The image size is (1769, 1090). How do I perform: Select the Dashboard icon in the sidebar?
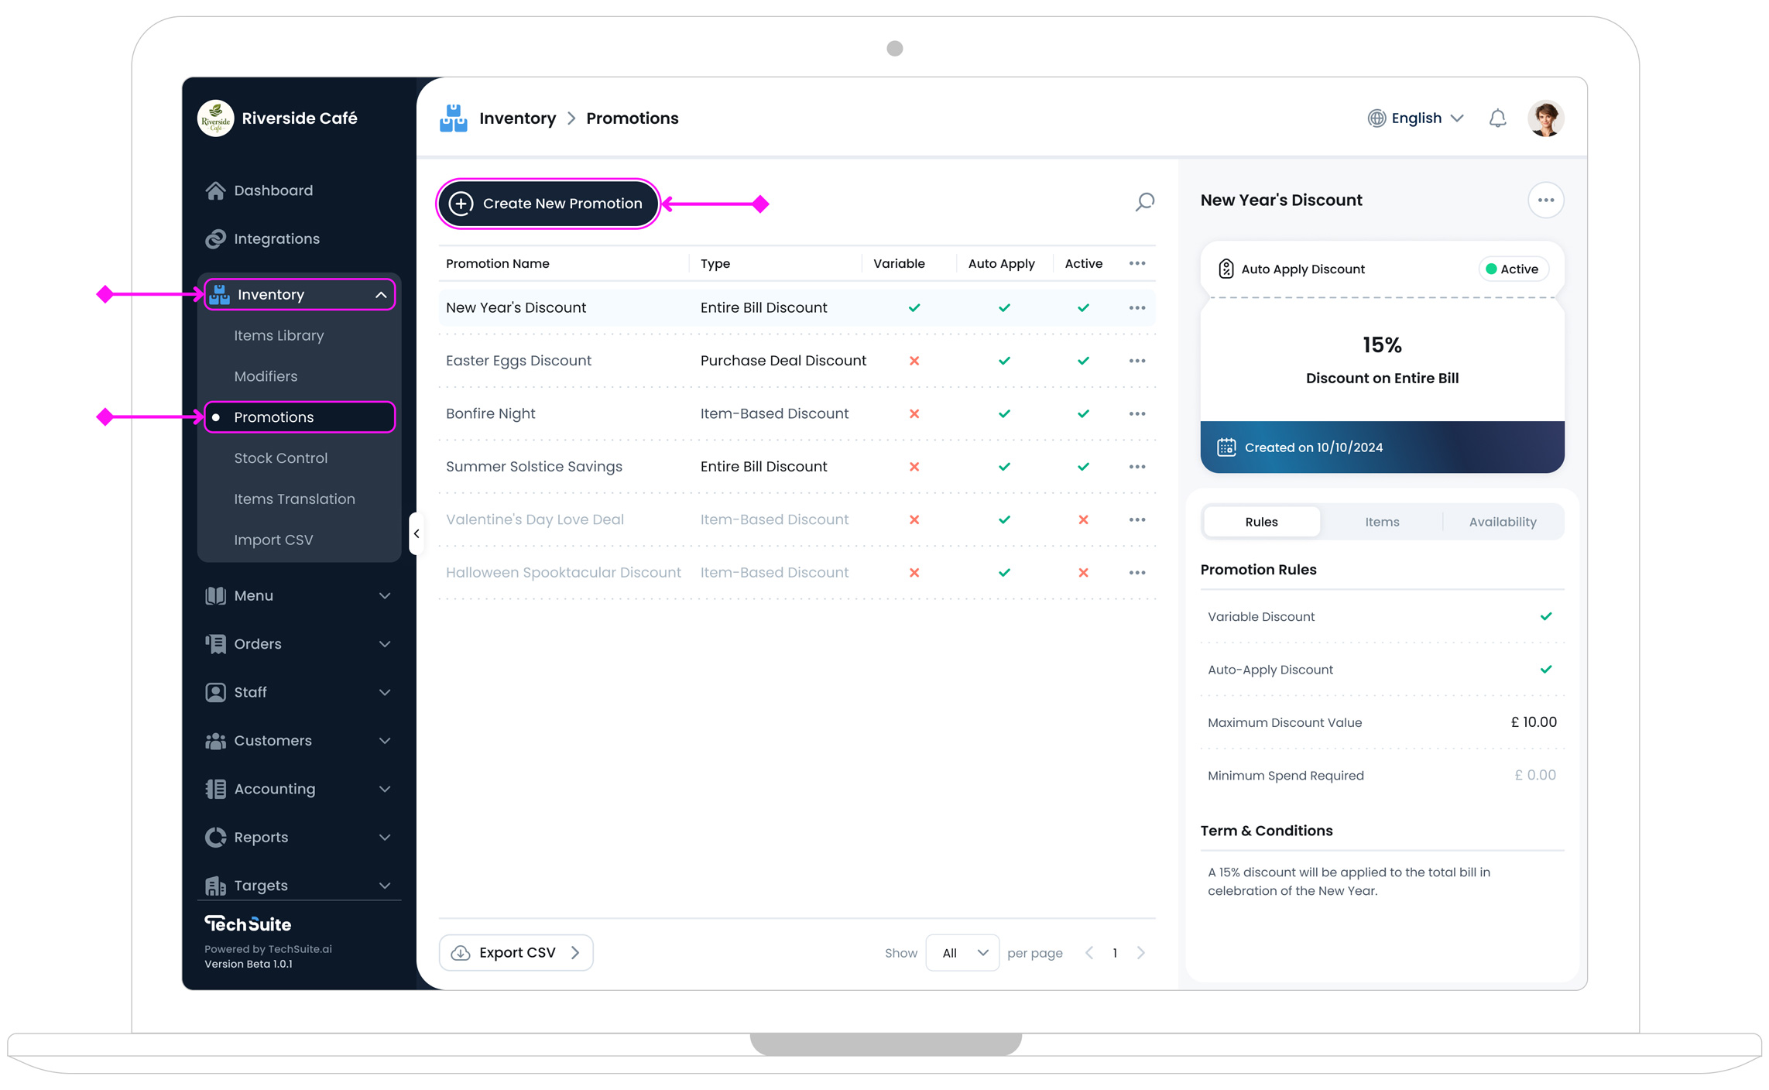pos(215,190)
